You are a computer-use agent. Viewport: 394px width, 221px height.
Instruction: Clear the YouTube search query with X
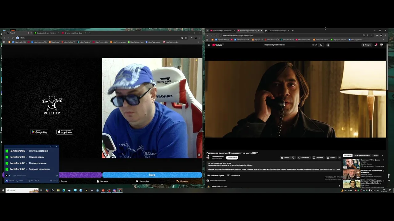[316, 45]
